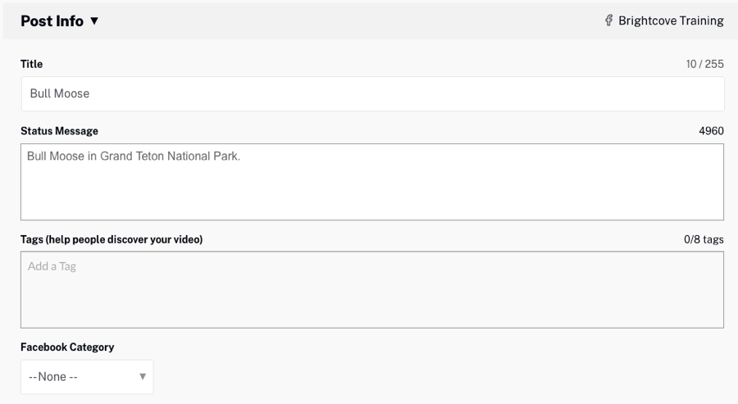Click the Facebook logo icon
This screenshot has height=404, width=738.
[608, 21]
